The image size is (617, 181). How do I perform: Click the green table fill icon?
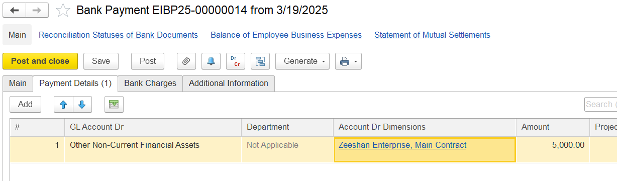[114, 105]
